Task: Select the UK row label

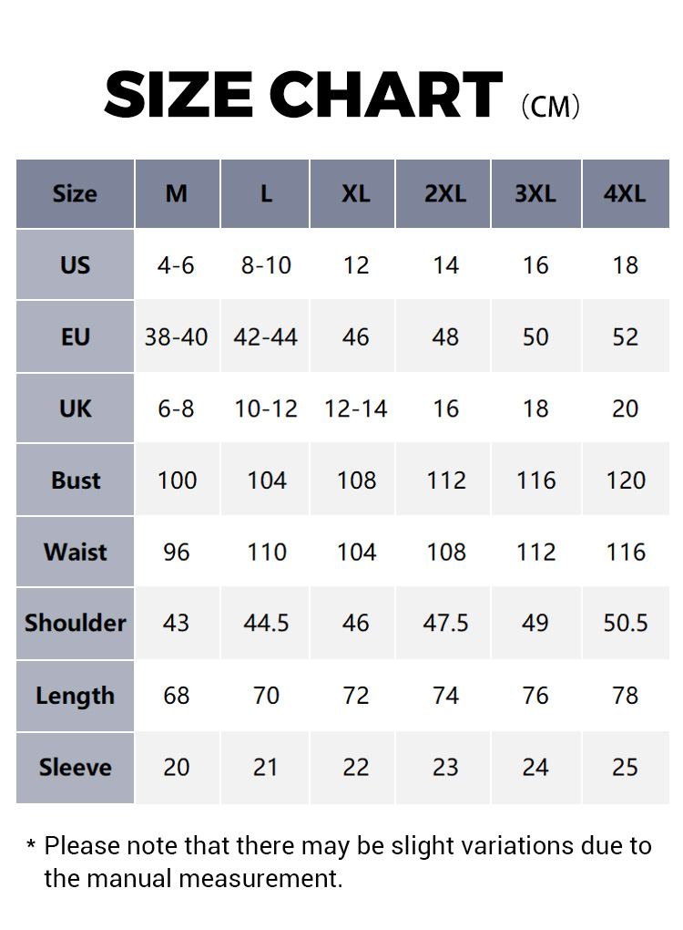Action: point(75,408)
